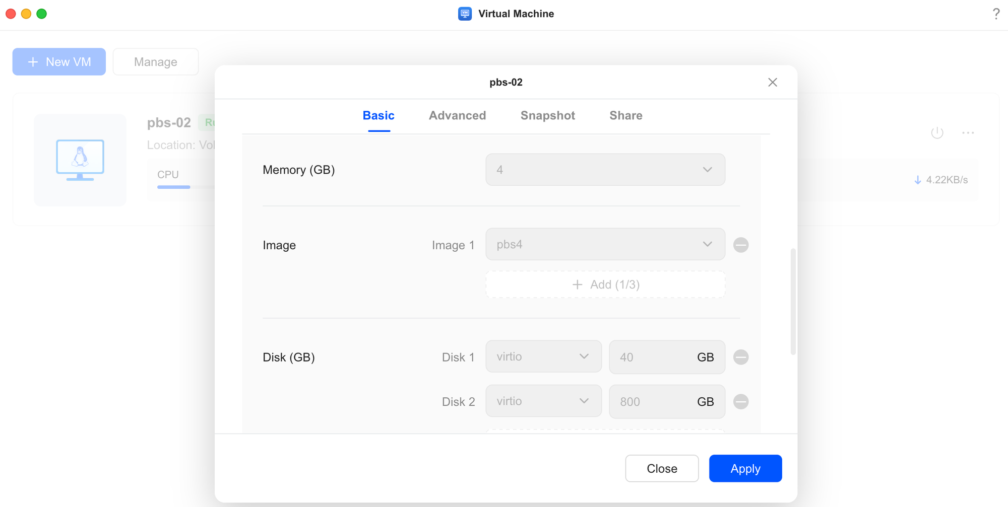Image resolution: width=1008 pixels, height=507 pixels.
Task: Click the Virtual Machine app icon in title bar
Action: click(465, 14)
